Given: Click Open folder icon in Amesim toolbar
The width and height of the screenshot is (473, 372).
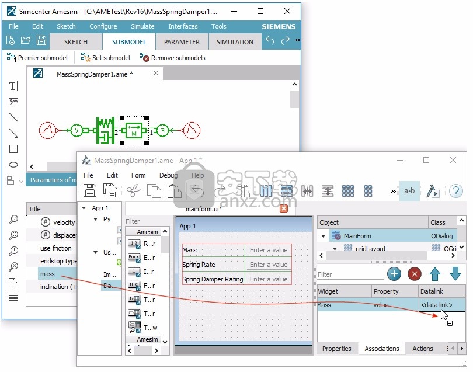Looking at the screenshot, I should coord(26,40).
